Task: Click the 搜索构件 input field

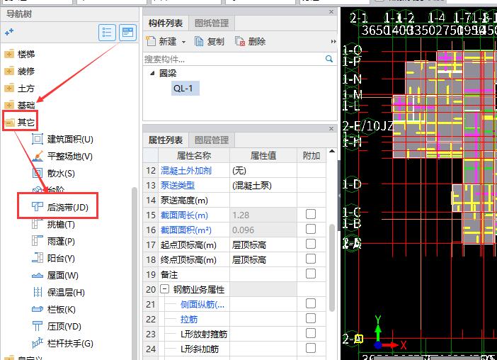Action: (234, 59)
